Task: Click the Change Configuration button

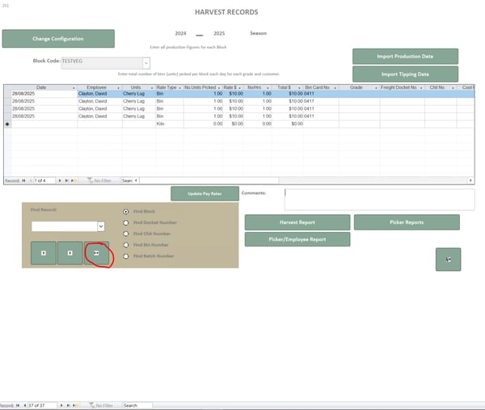Action: pyautogui.click(x=58, y=39)
